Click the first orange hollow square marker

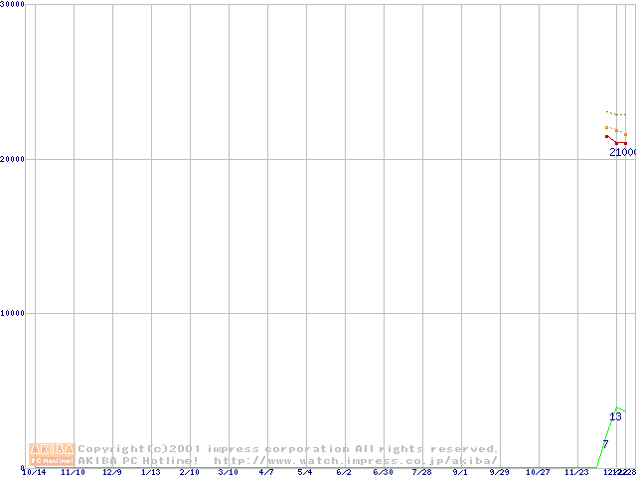[606, 127]
